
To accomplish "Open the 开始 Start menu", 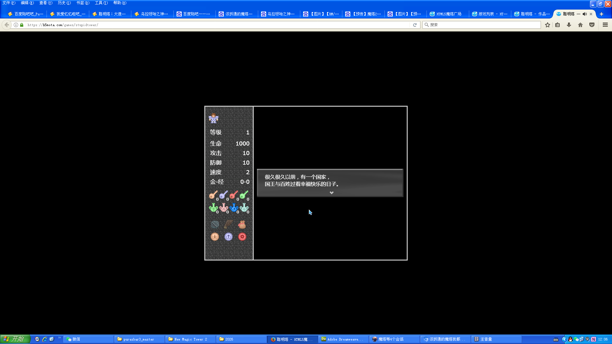I will click(x=15, y=339).
